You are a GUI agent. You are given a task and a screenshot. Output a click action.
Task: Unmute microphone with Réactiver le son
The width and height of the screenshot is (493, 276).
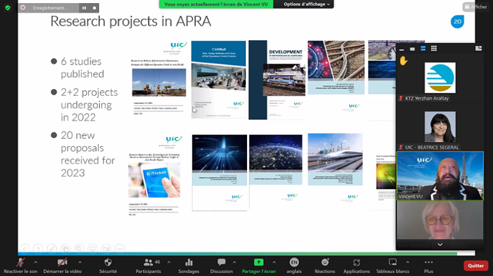point(20,265)
